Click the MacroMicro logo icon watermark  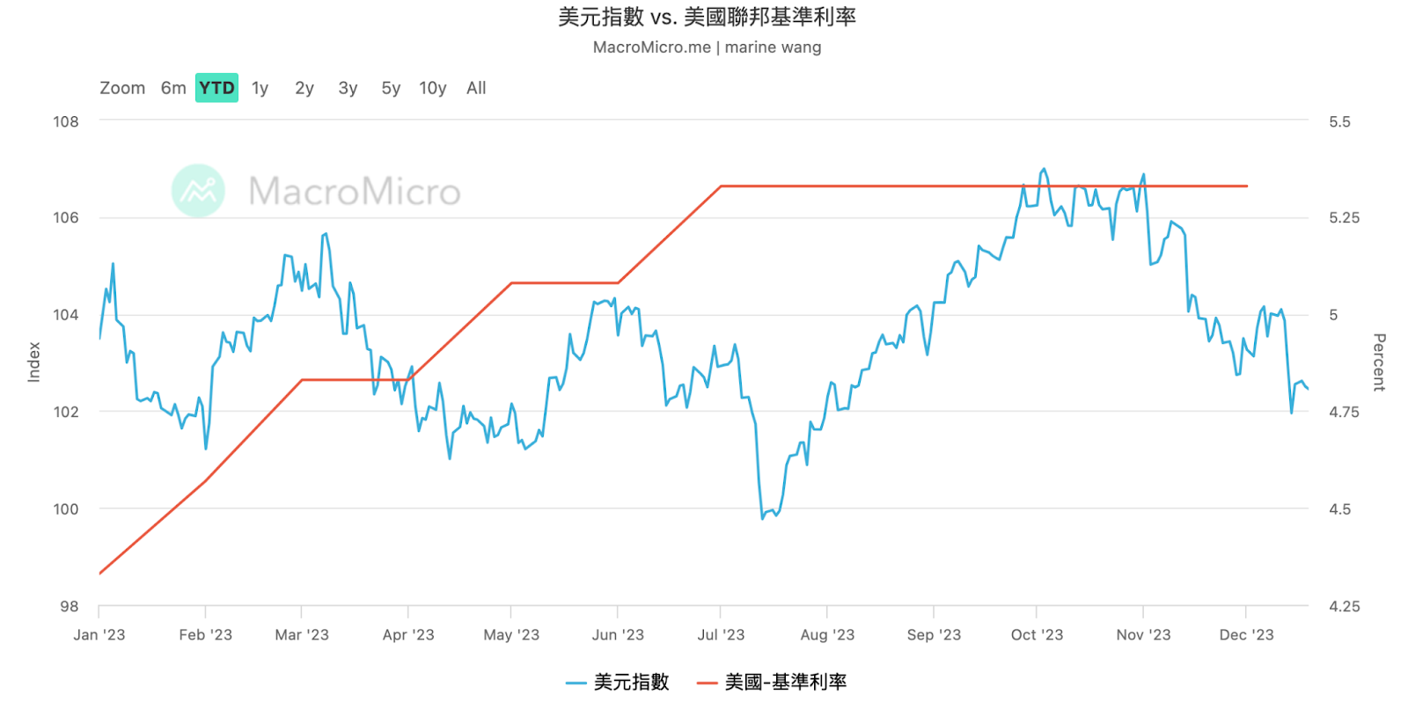point(198,191)
